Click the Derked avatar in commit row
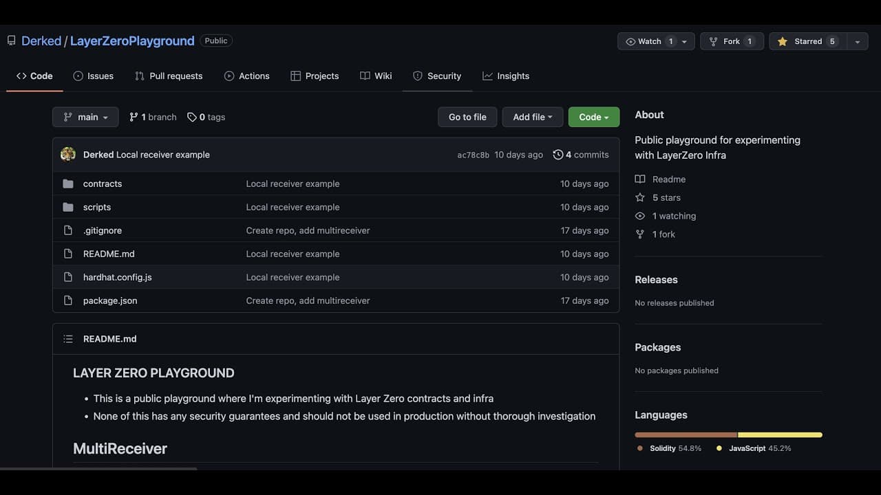The width and height of the screenshot is (881, 495). pos(68,155)
